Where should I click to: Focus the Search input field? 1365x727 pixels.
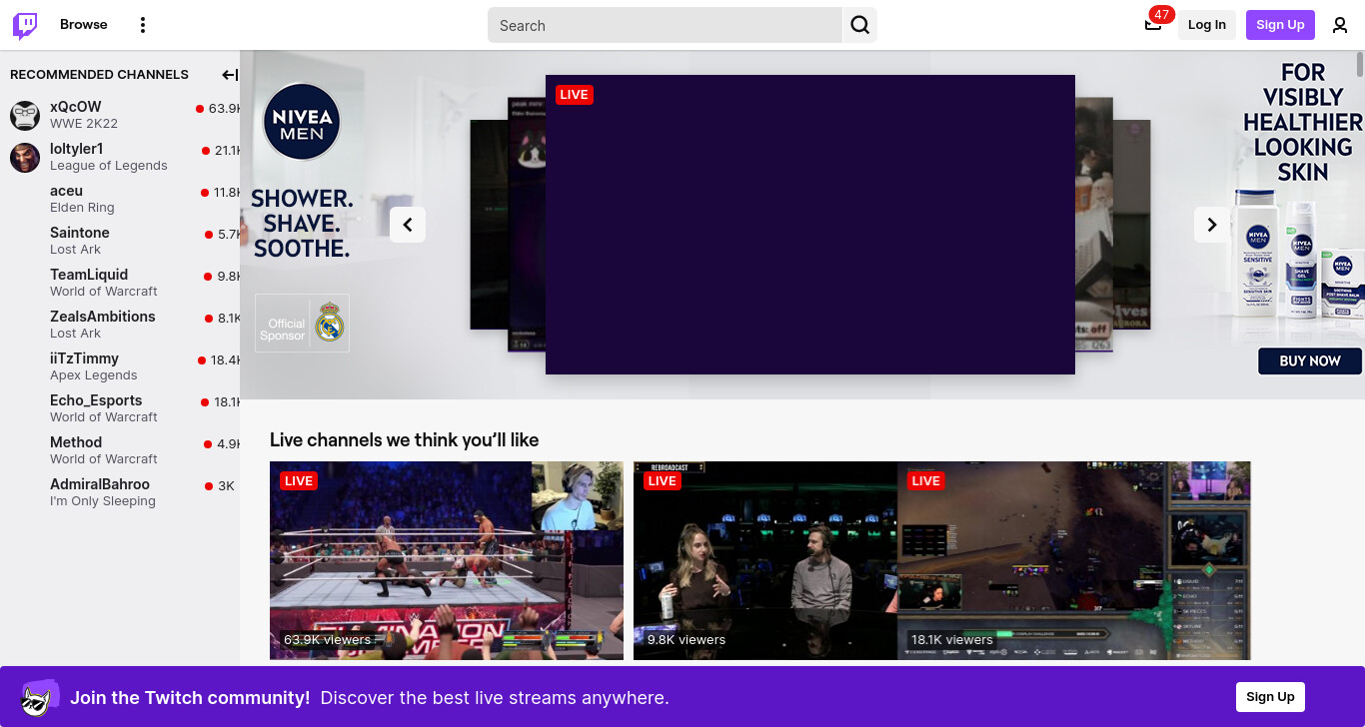pyautogui.click(x=665, y=25)
